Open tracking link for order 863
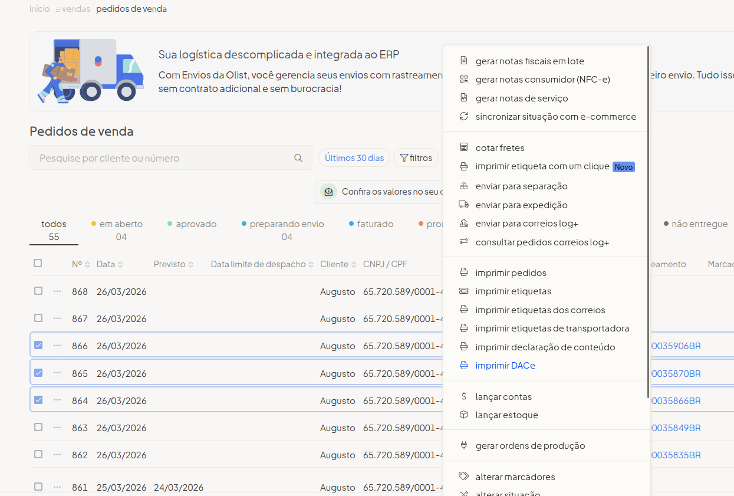The height and width of the screenshot is (496, 734). (x=676, y=428)
